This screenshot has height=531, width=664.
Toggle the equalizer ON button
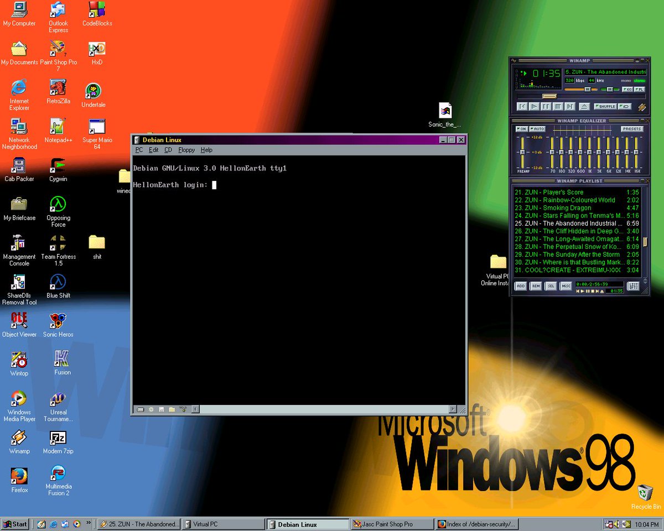point(522,129)
